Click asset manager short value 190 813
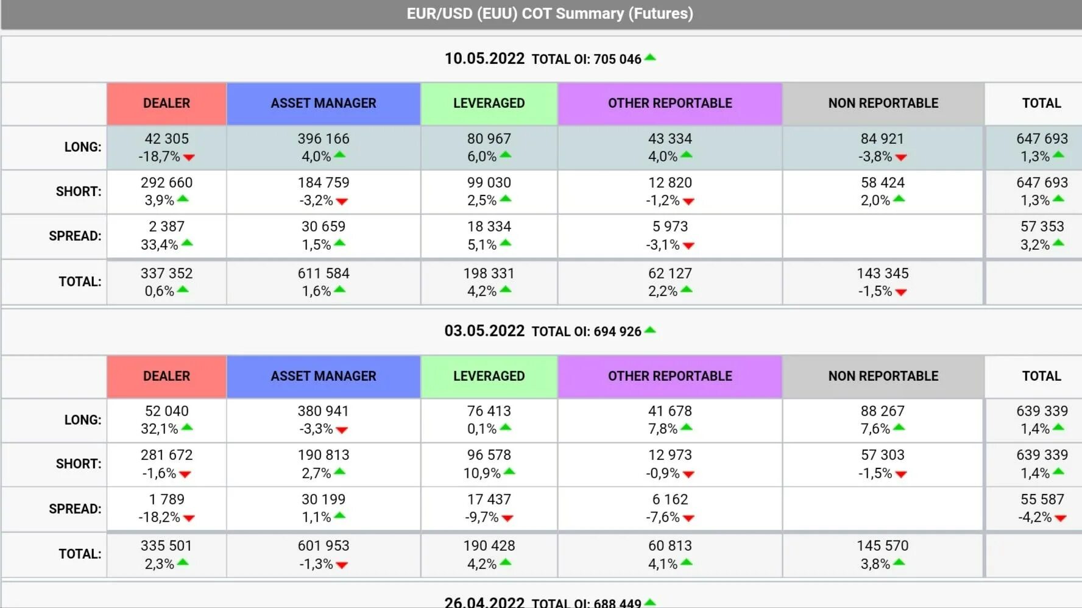The height and width of the screenshot is (608, 1082). 324,455
